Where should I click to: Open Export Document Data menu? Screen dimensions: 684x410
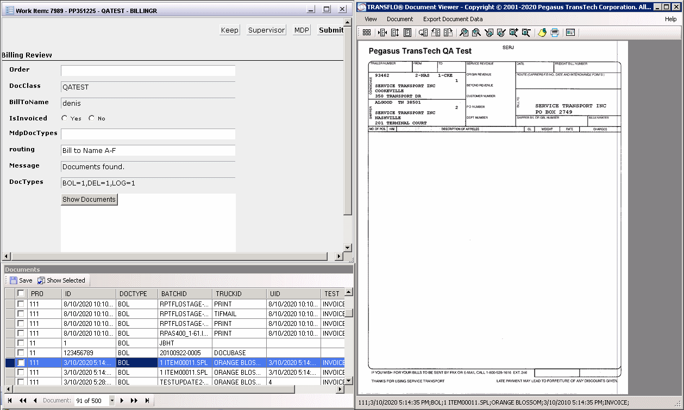[453, 19]
